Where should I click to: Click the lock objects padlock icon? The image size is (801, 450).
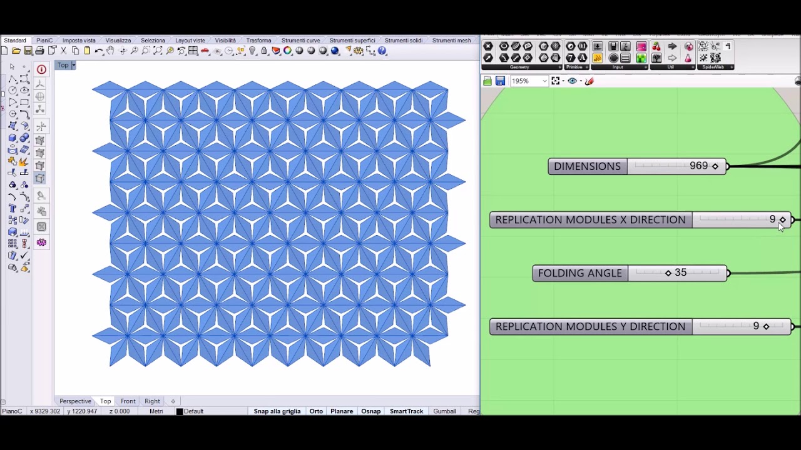tap(263, 51)
